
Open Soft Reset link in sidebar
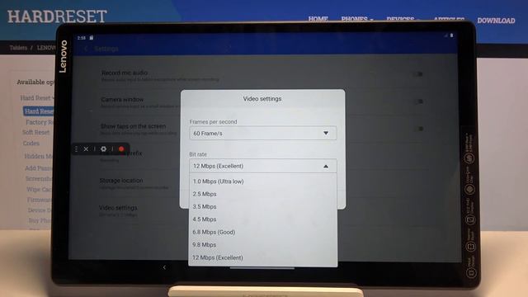(36, 132)
